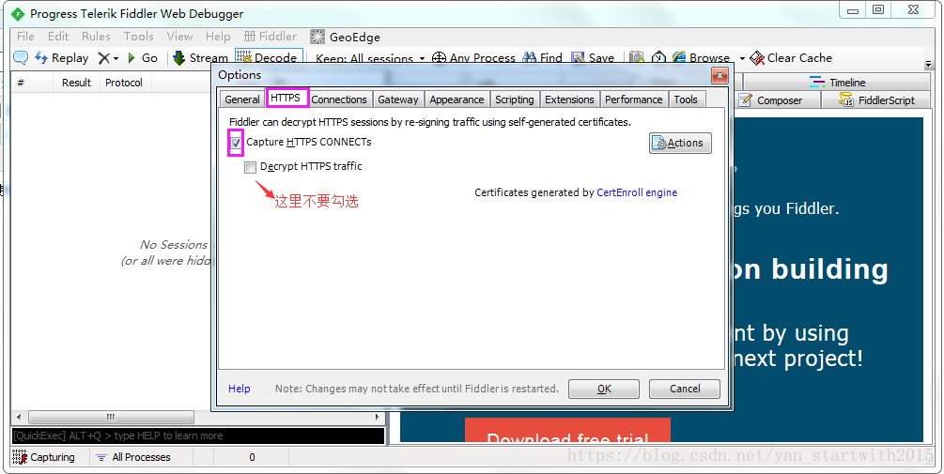Click the Fiddler menu bar item
The width and height of the screenshot is (944, 474).
[x=271, y=36]
